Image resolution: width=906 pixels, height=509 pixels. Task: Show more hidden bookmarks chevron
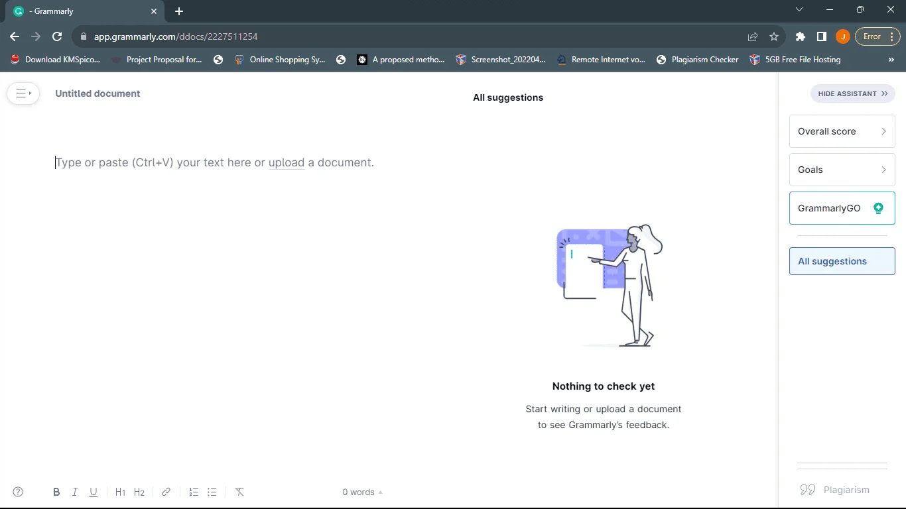[891, 60]
